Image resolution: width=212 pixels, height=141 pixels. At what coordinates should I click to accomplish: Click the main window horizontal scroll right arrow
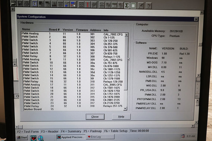(x=193, y=126)
